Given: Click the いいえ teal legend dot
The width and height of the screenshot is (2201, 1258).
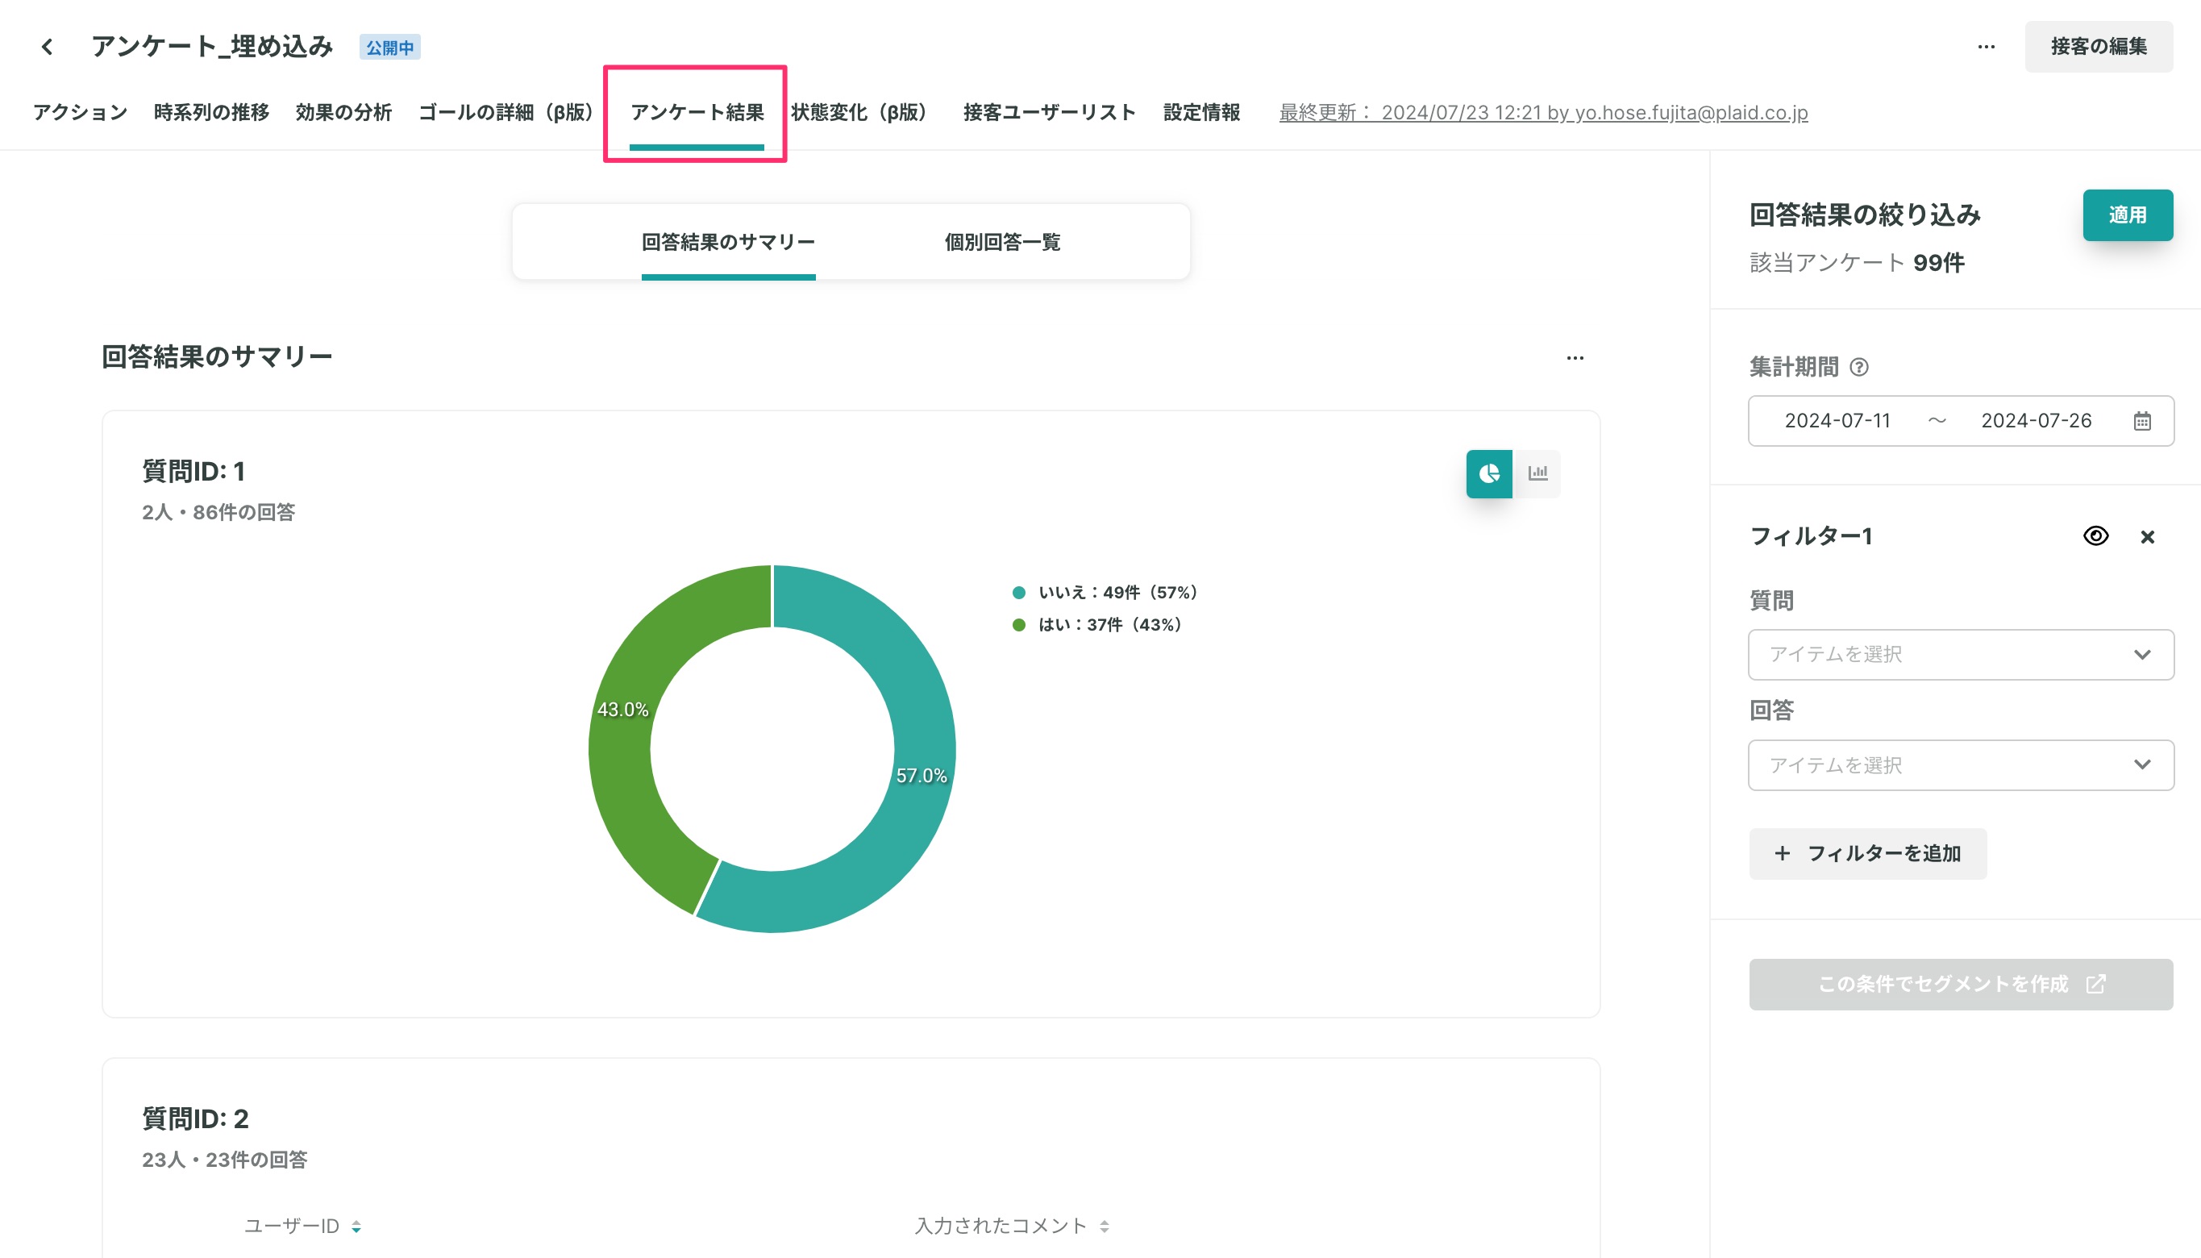Looking at the screenshot, I should [1018, 593].
